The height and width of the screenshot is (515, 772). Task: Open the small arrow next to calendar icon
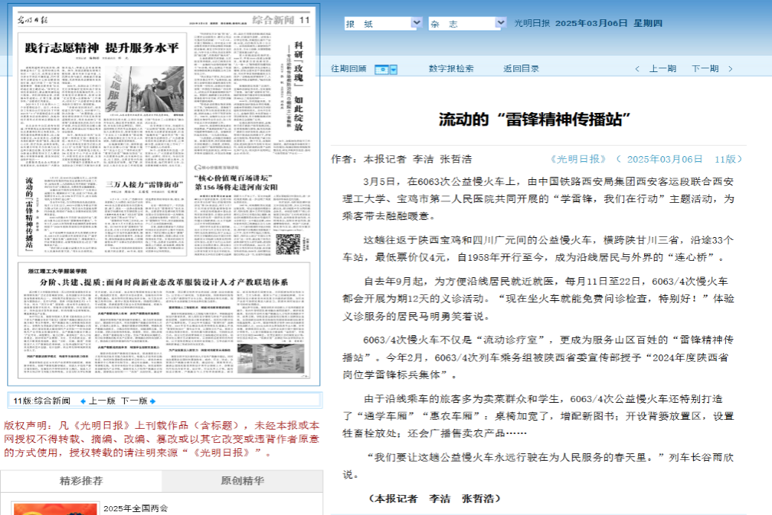393,69
